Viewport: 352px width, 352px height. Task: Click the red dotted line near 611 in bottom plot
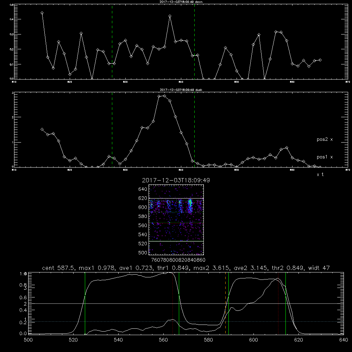pyautogui.click(x=278, y=303)
